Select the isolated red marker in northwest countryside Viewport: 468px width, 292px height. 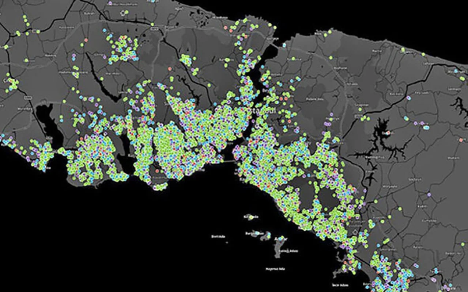(86, 39)
